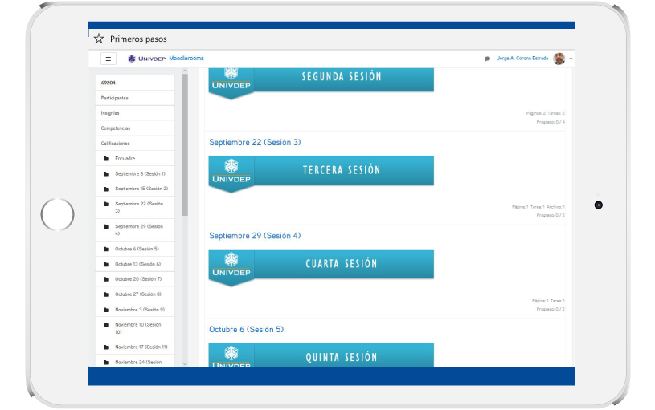This screenshot has width=655, height=410.
Task: Click the sidebar scrollbar down arrow
Action: pyautogui.click(x=185, y=364)
